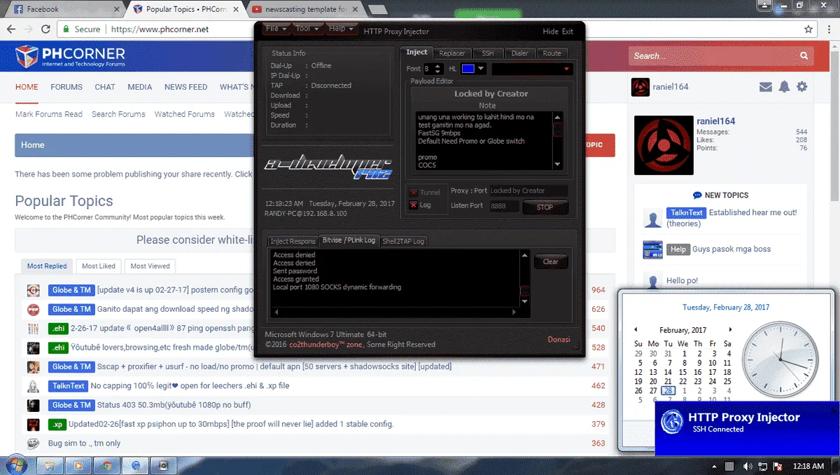Click the avatar next to the Help topic

click(652, 249)
